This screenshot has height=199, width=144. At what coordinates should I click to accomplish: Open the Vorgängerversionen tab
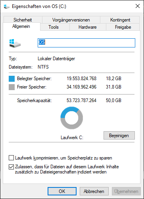tap(71, 20)
